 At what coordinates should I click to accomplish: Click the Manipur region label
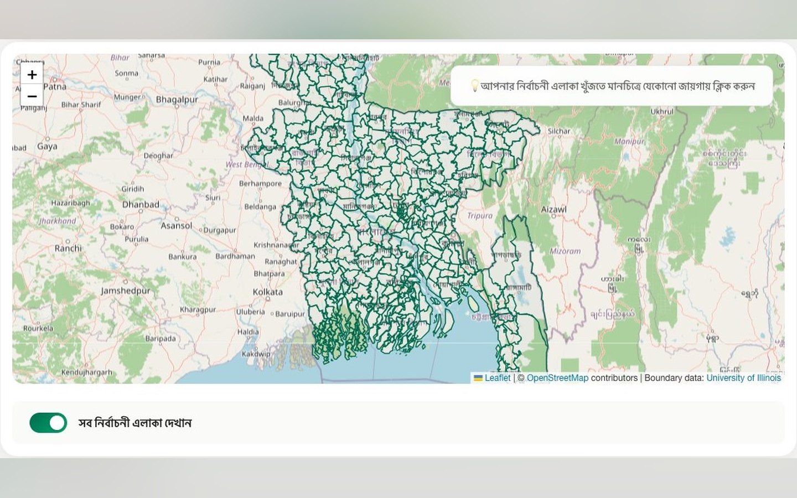tap(629, 141)
